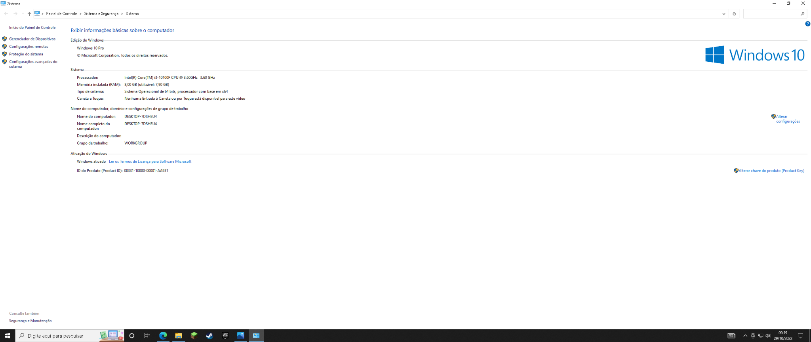811x342 pixels.
Task: Click the blue help question mark
Action: (807, 24)
